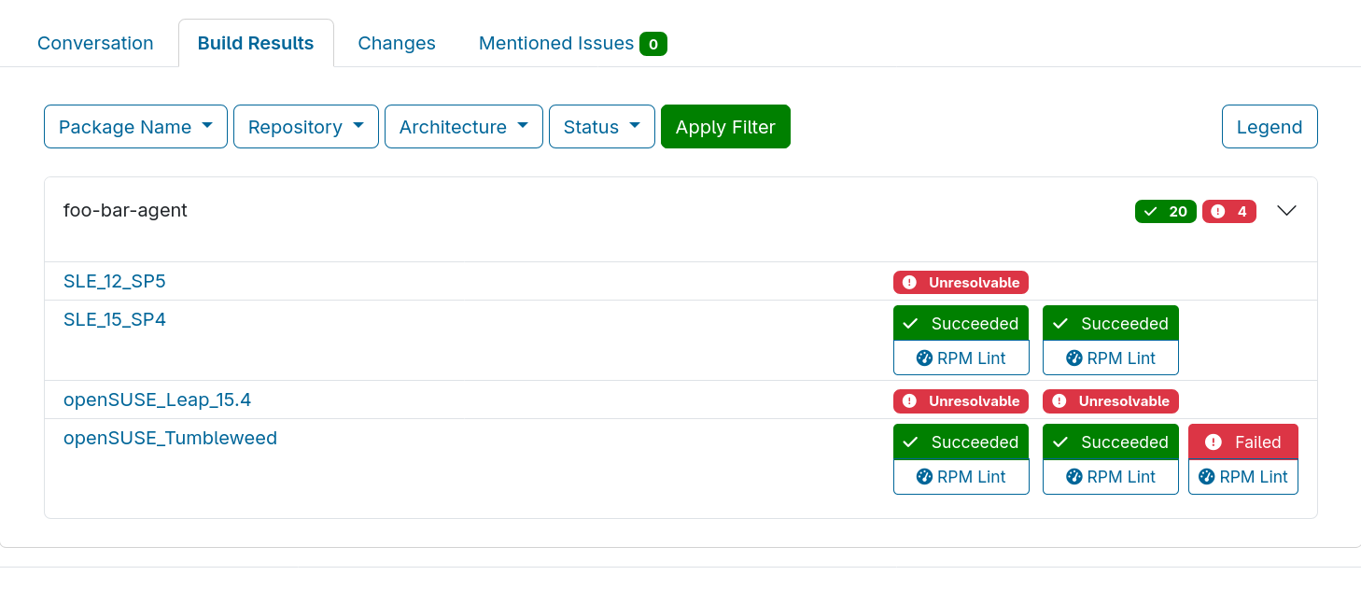Open the Legend button
This screenshot has width=1361, height=589.
pos(1269,127)
